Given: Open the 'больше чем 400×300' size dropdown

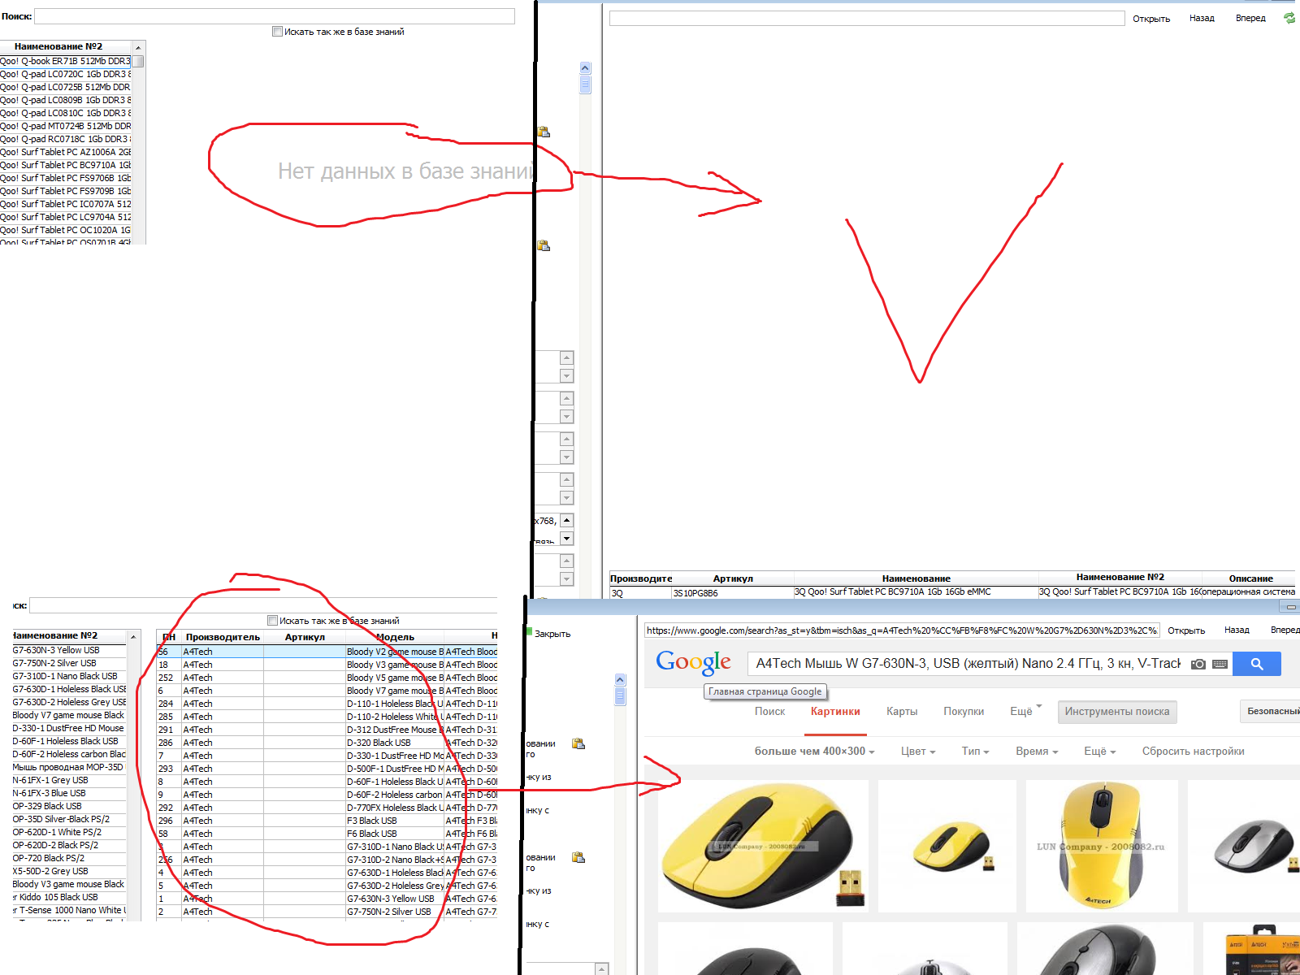Looking at the screenshot, I should coord(814,751).
